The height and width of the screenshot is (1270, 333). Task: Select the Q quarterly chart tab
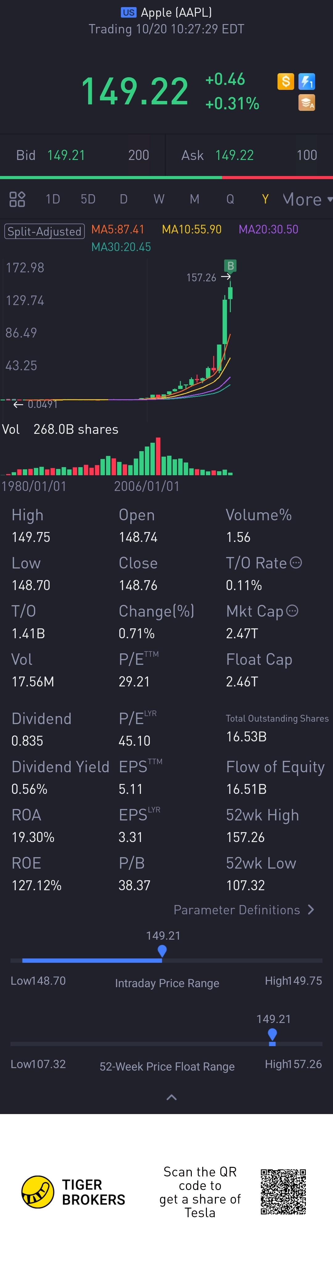point(230,199)
